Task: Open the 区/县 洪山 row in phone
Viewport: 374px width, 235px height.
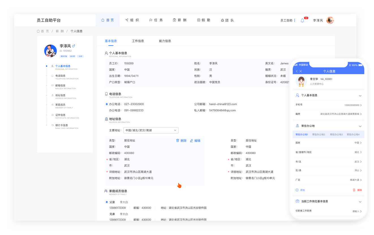Action: click(328, 170)
